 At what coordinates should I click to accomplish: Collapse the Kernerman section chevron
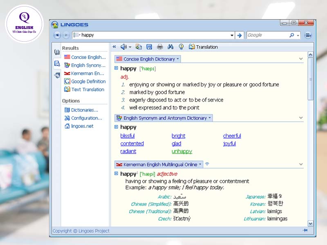click(301, 165)
